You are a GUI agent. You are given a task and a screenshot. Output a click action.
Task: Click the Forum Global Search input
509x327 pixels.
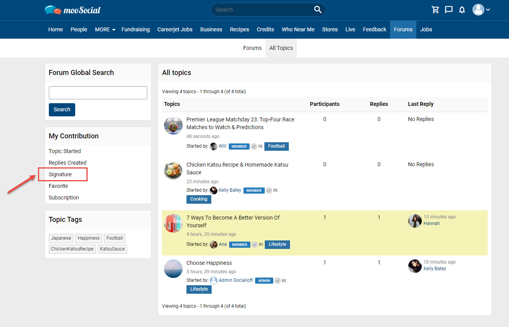pyautogui.click(x=98, y=93)
